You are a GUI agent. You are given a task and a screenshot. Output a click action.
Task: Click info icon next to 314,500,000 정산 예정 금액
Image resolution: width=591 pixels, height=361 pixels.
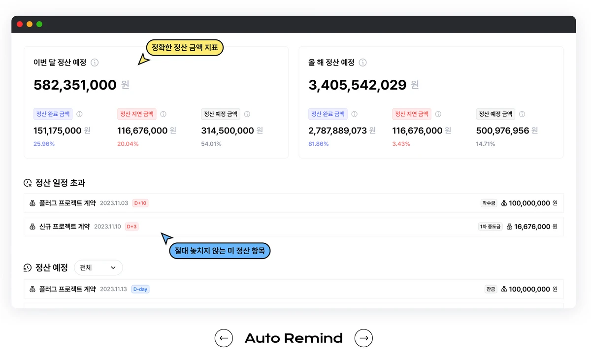247,114
